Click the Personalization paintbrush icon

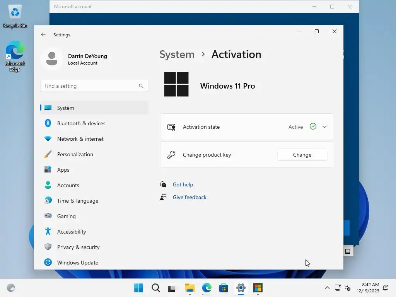[x=48, y=154]
